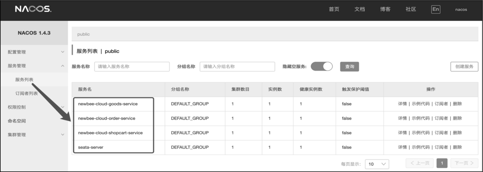This screenshot has width=483, height=172.
Task: Click 删除 for newbee-cloud-goods-service
Action: point(457,104)
